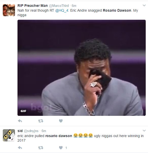Screen dimensions: 148x153
Task: Open the 6m timestamp on sid's tweet
Action: [x=44, y=131]
